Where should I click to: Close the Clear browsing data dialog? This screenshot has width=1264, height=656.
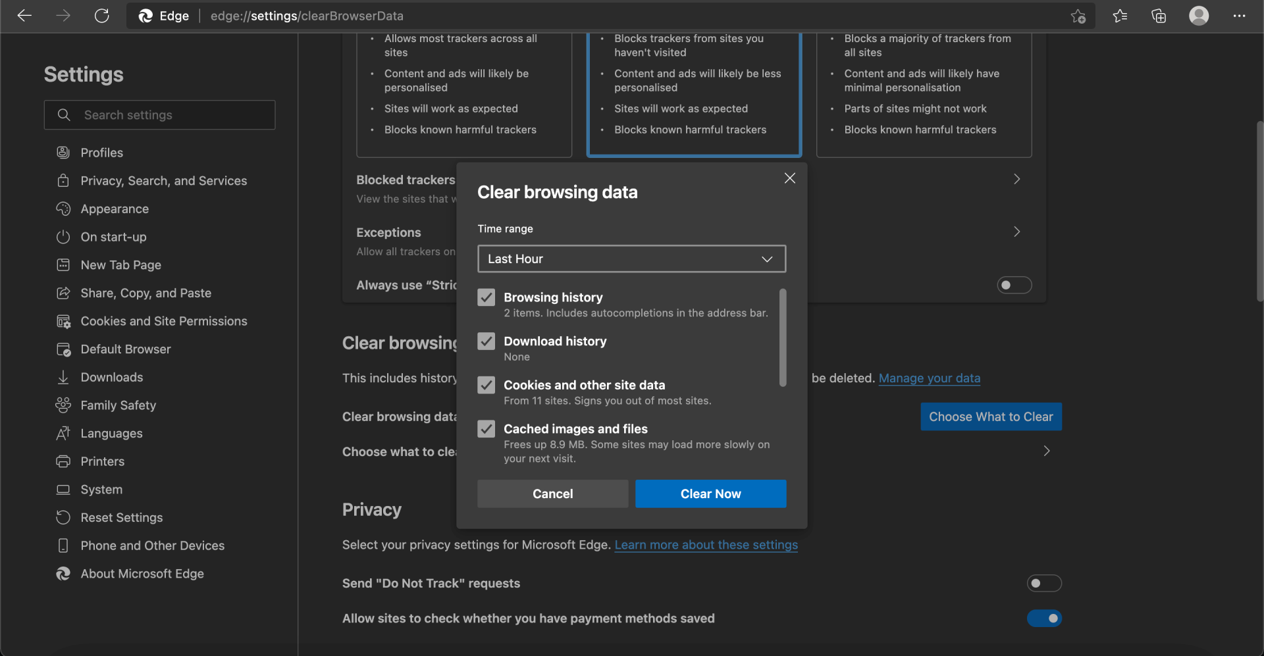pos(790,178)
